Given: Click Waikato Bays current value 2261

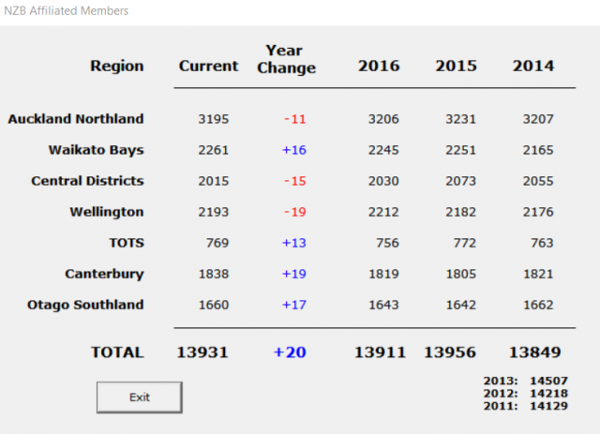Looking at the screenshot, I should coord(214,150).
